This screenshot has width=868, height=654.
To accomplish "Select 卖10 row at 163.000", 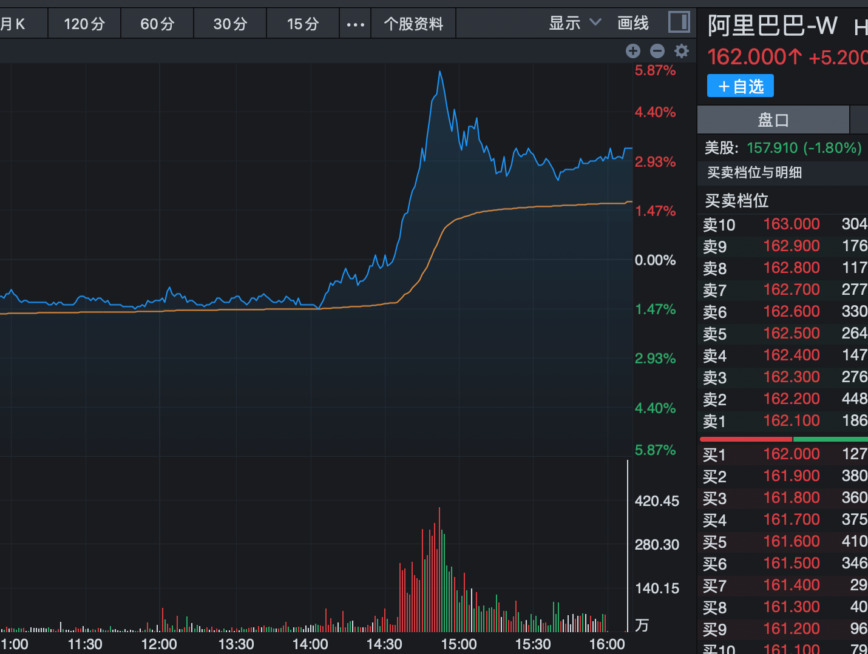I will [784, 224].
